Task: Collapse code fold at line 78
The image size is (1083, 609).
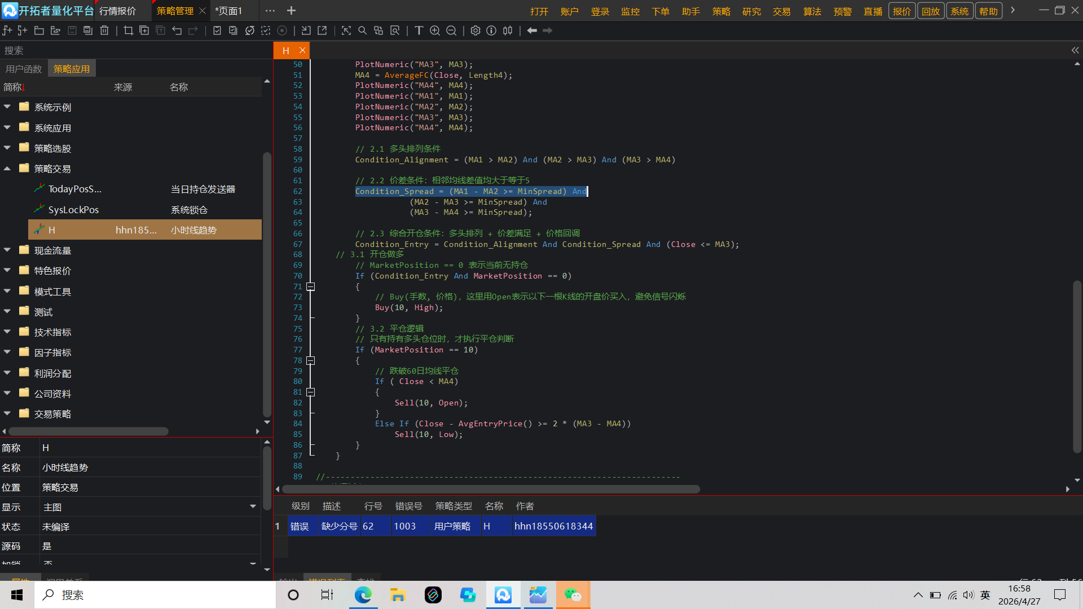Action: pyautogui.click(x=311, y=360)
